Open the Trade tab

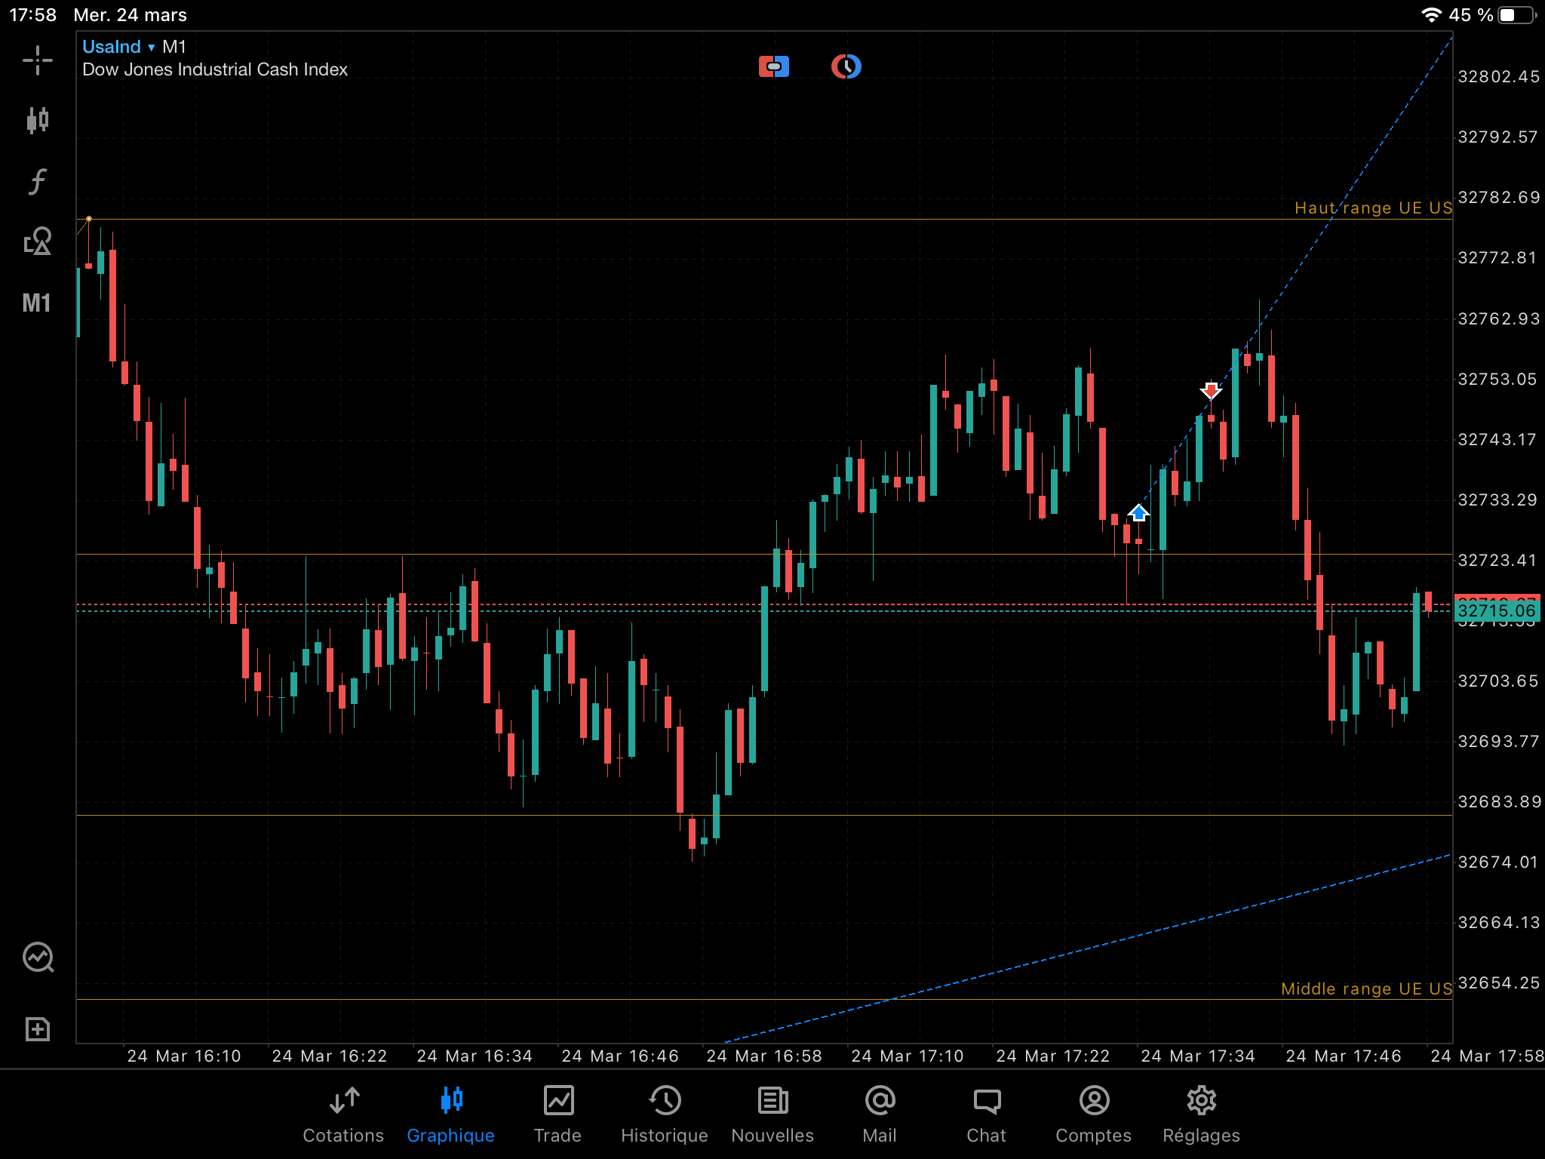click(x=557, y=1114)
